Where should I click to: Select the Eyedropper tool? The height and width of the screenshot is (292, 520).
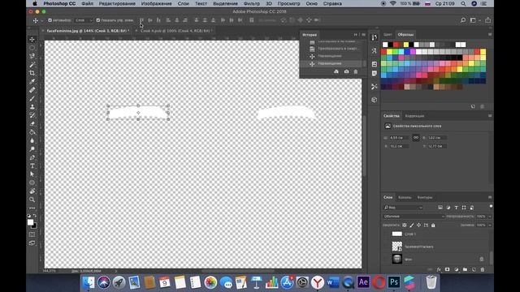click(32, 81)
